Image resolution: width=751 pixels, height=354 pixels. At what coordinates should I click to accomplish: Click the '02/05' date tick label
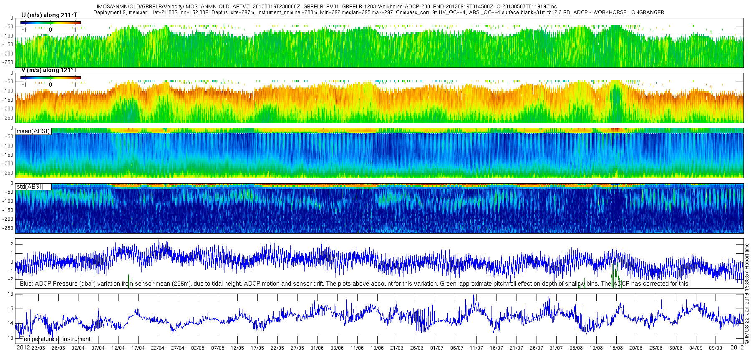pos(198,348)
